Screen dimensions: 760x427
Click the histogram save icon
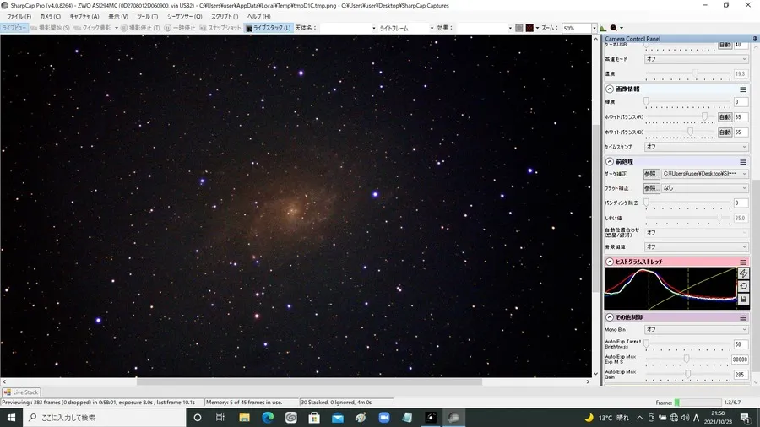[x=743, y=300]
